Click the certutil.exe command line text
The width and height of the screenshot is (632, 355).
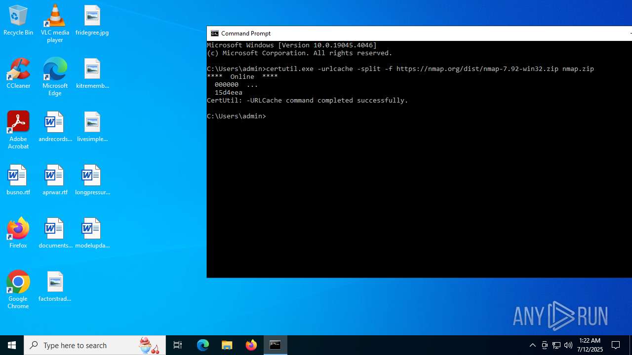point(400,69)
